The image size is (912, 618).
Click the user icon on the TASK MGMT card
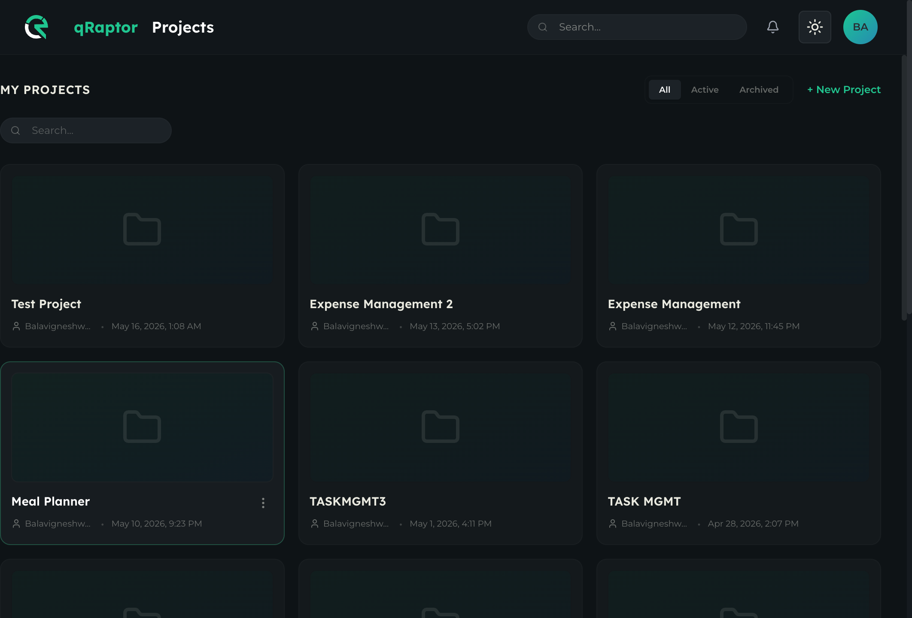pos(613,524)
